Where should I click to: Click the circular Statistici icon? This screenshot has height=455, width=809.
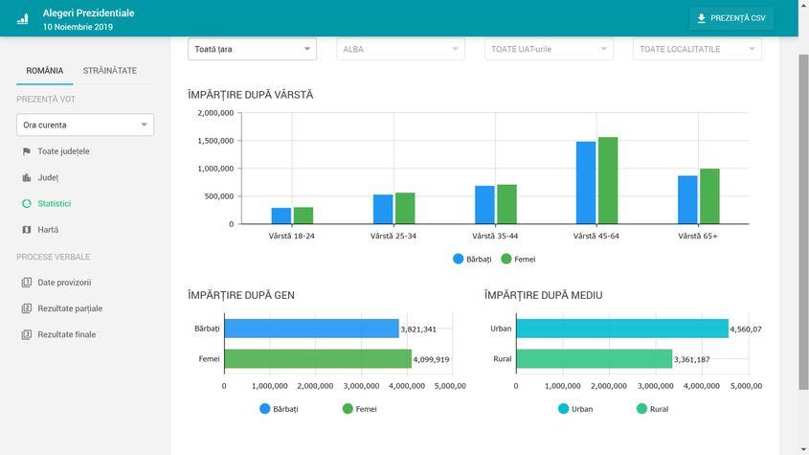(27, 203)
